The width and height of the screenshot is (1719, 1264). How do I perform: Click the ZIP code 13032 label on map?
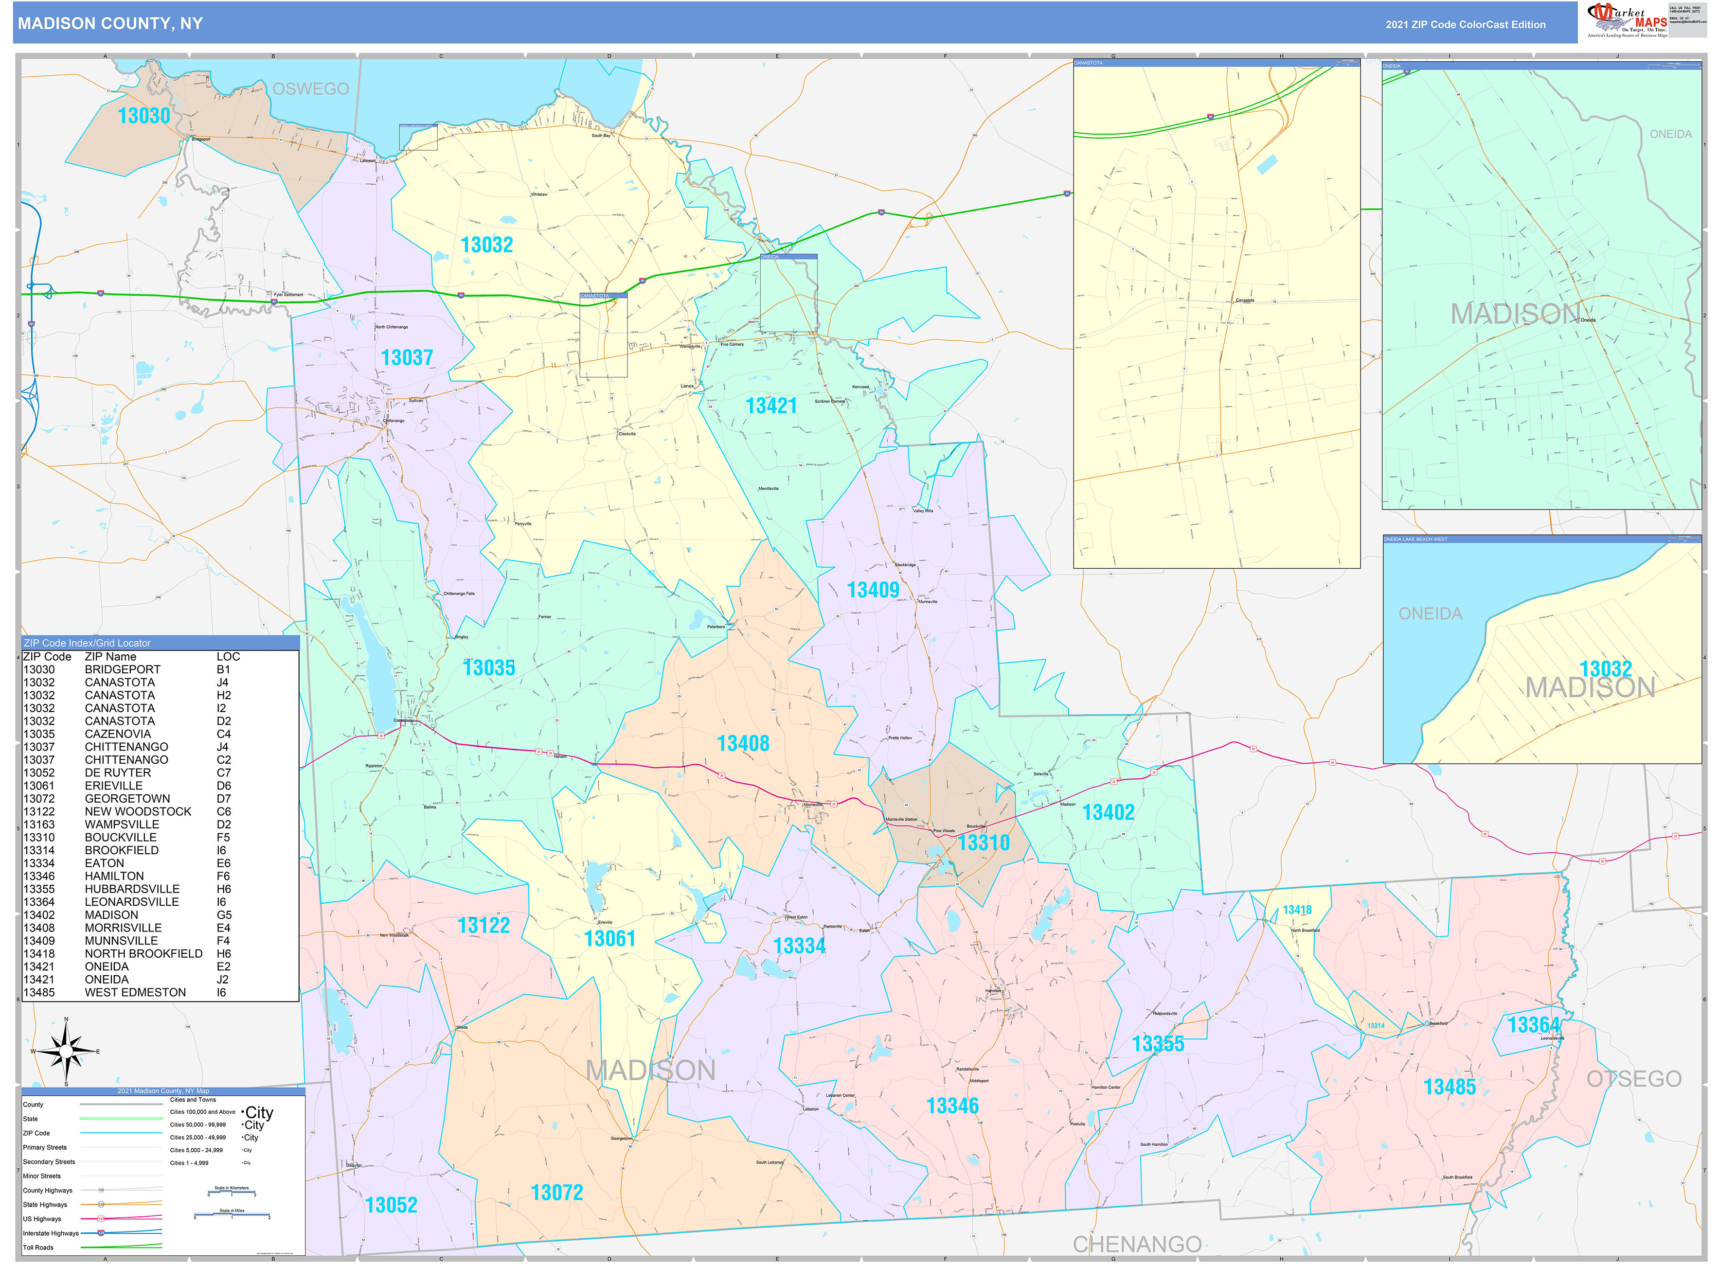pos(486,245)
